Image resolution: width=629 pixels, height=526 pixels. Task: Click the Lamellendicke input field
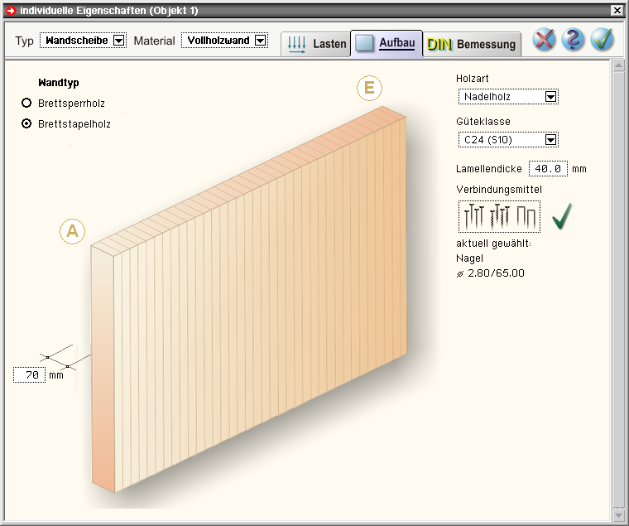pyautogui.click(x=548, y=169)
